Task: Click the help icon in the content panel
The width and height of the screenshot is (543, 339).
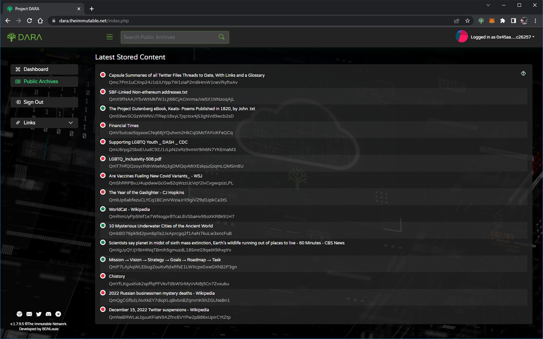Action: (523, 73)
